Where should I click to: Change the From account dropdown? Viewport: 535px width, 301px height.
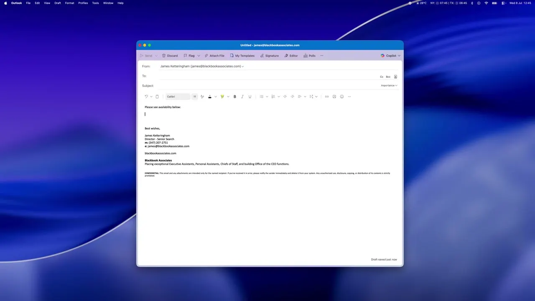pos(202,66)
